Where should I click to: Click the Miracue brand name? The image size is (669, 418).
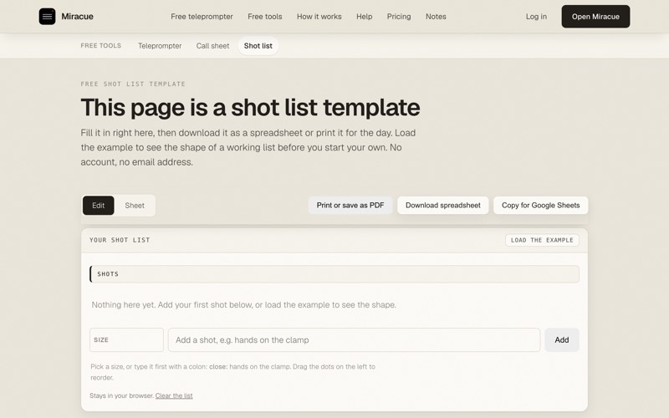point(77,17)
